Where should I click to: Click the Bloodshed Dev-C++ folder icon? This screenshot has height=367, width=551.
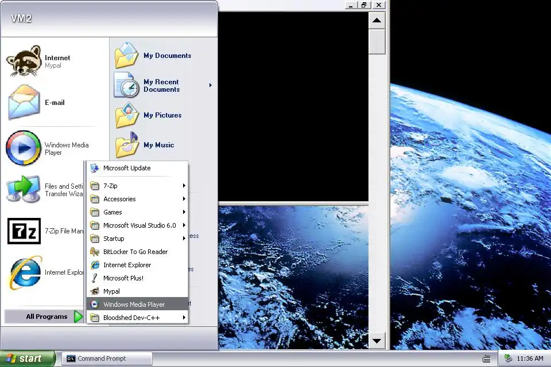coord(95,318)
